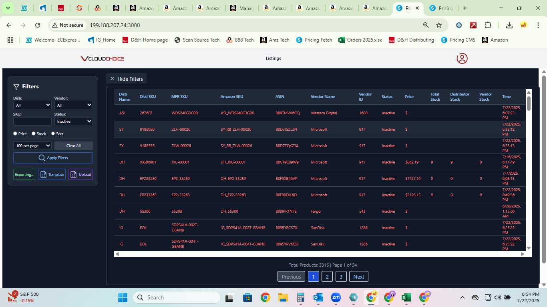Reload the page

38,25
